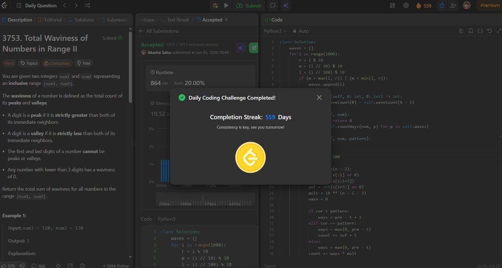502x268 pixels.
Task: Click the green edit button in submission
Action: (253, 48)
